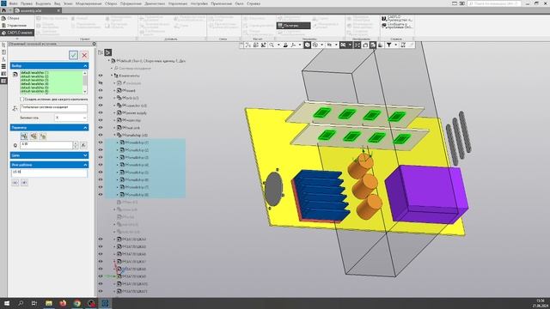Open the Справка menu
Screen dimensions: 550x309
coord(254,3)
